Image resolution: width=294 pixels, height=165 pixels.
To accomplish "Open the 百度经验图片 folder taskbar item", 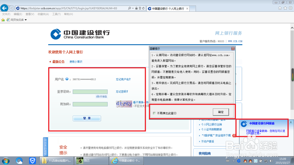I will pyautogui.click(x=57, y=161).
